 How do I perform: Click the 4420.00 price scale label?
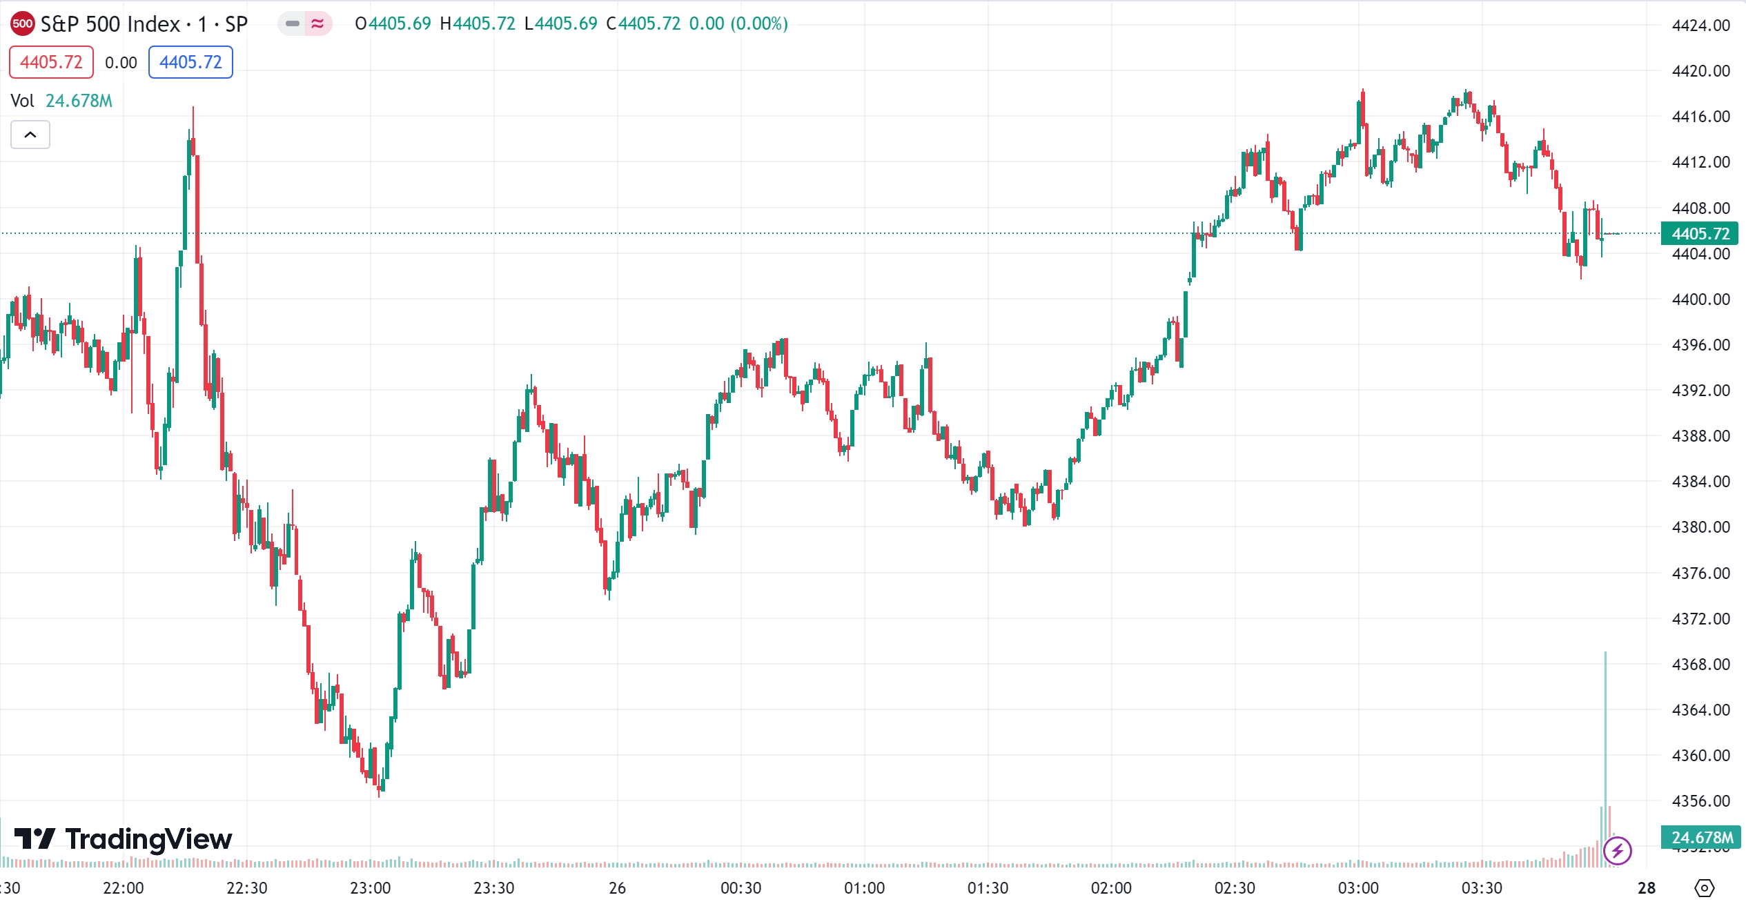(1700, 71)
